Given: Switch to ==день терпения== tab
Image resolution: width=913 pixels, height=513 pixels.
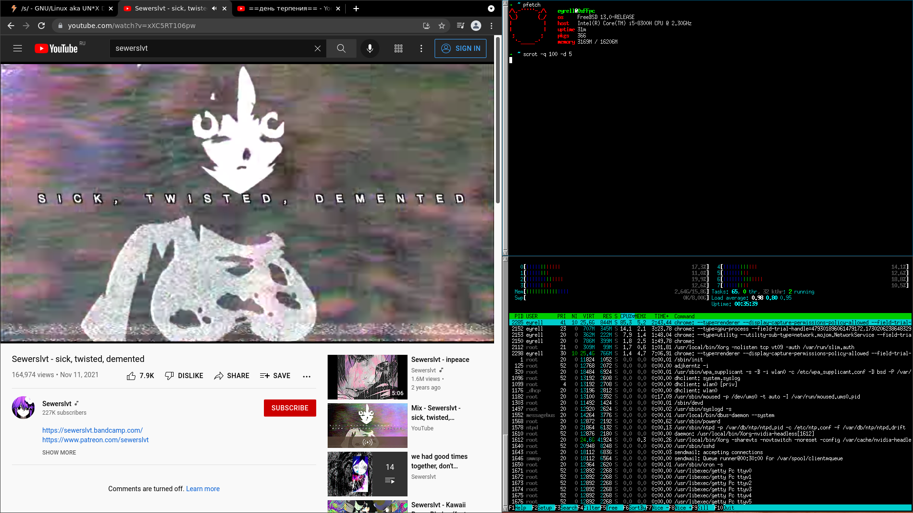Looking at the screenshot, I should [290, 9].
